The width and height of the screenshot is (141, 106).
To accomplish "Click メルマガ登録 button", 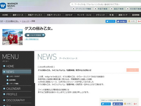I will 35,35.
